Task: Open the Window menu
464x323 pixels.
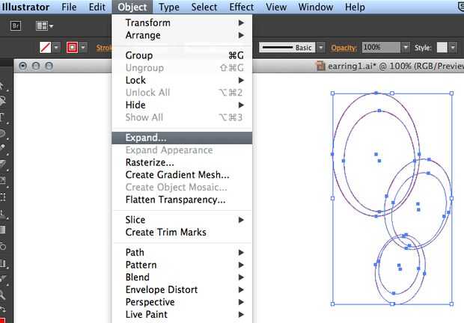Action: coord(316,7)
